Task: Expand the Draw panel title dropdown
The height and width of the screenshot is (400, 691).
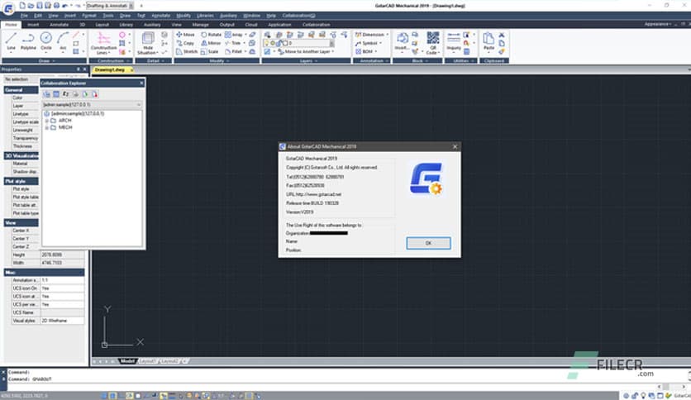Action: [54, 61]
